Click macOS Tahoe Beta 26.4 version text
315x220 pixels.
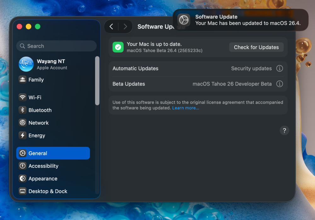click(164, 51)
